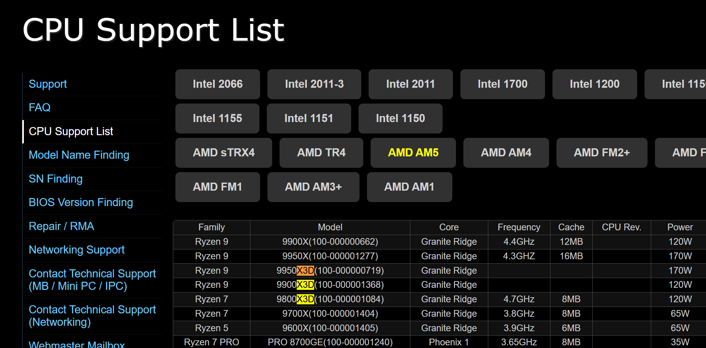Select the highlighted AMD AM5 tab

(x=413, y=153)
